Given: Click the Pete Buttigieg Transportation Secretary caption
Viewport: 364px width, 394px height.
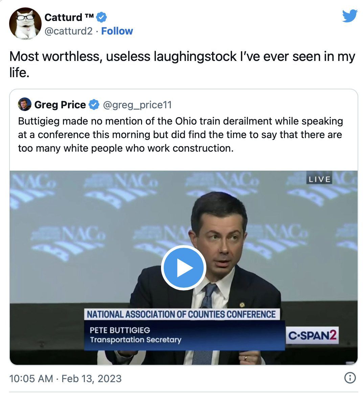Looking at the screenshot, I should [x=135, y=335].
